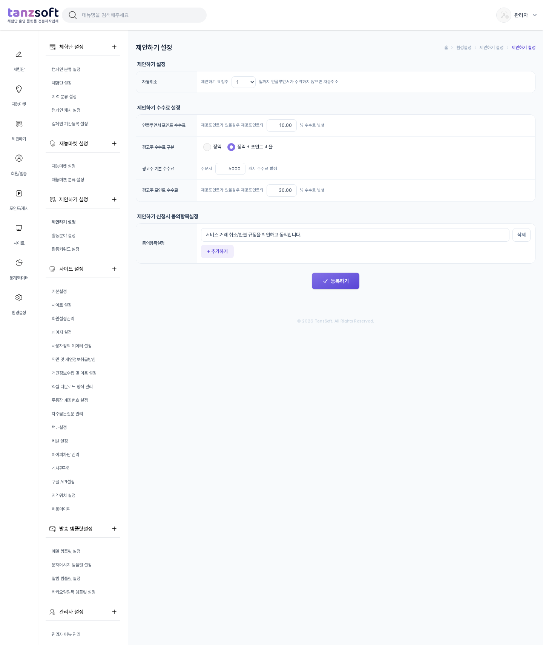Expand 발송 템플릿설정 with plus button

[114, 529]
